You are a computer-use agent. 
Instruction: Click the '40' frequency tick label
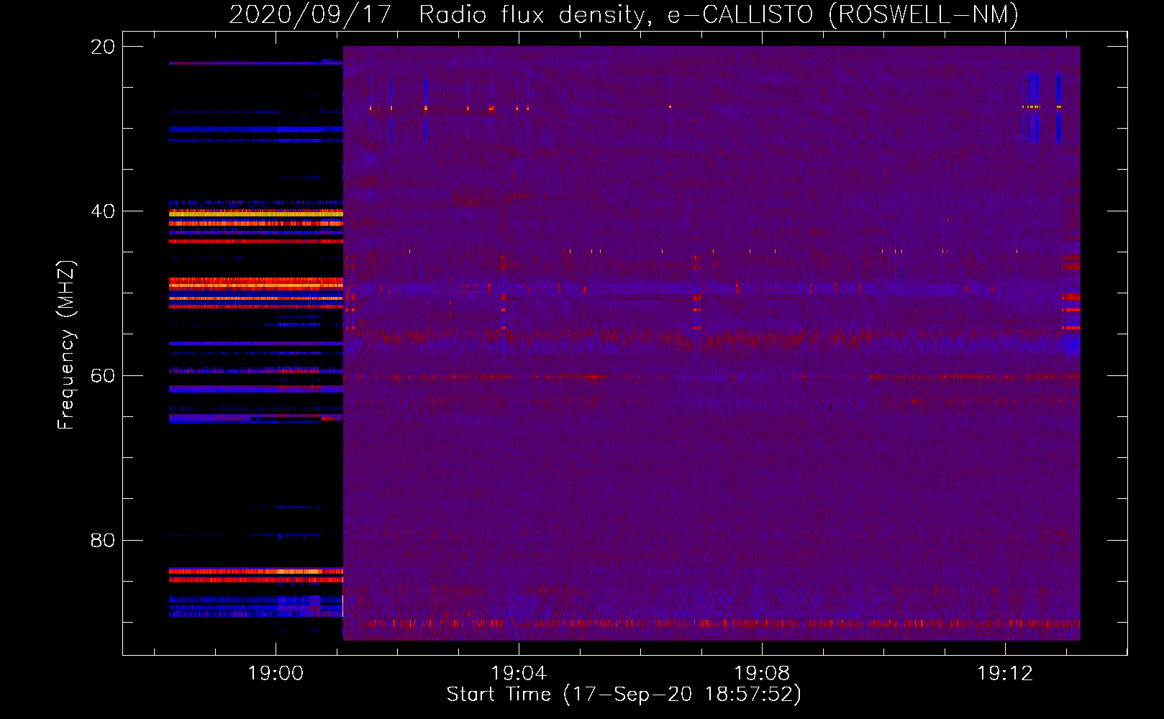[x=103, y=211]
